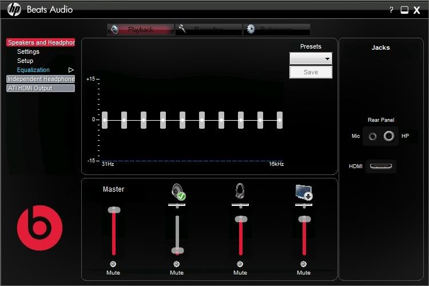
Task: Click the 16kHz equalizer band slider
Action: [x=280, y=120]
